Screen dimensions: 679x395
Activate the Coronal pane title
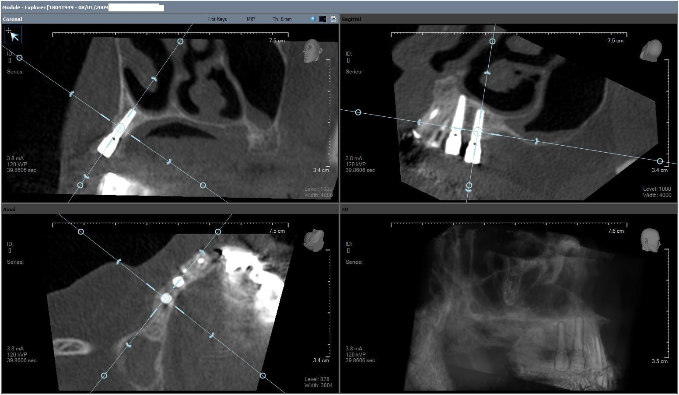12,19
